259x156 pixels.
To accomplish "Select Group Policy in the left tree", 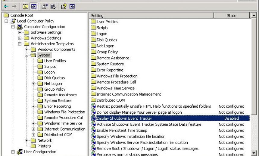I will tap(55, 89).
